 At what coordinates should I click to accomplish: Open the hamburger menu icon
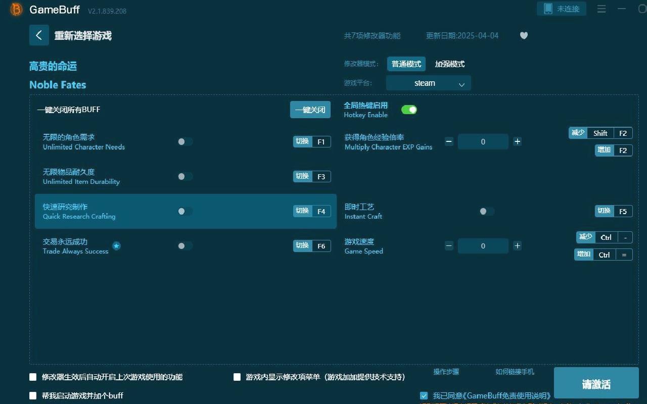602,9
